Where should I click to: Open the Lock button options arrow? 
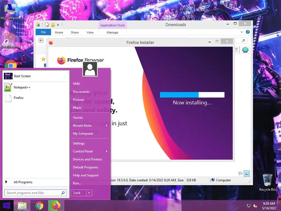coord(89,193)
